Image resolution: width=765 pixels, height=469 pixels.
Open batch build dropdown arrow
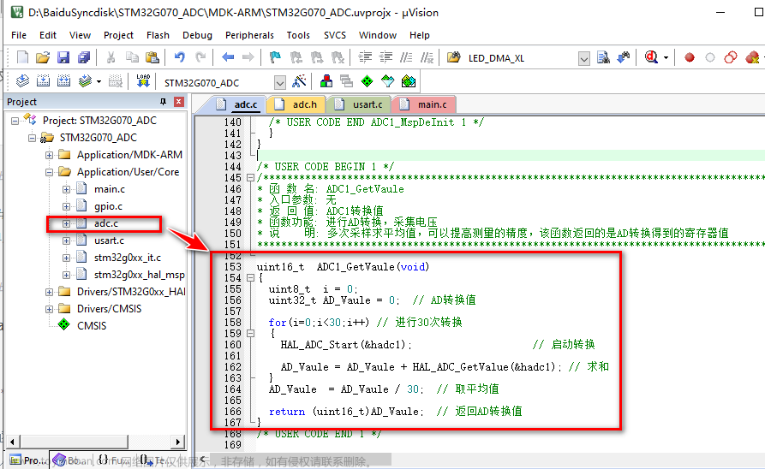[x=99, y=81]
